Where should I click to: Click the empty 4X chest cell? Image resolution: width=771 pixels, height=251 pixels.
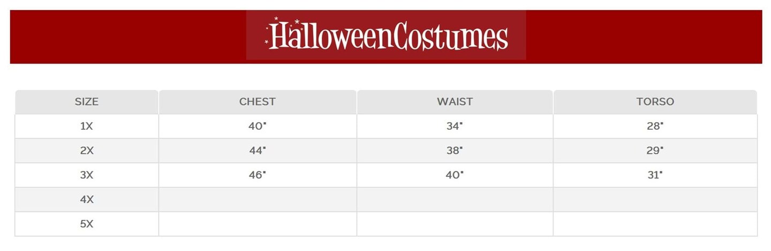tap(258, 200)
